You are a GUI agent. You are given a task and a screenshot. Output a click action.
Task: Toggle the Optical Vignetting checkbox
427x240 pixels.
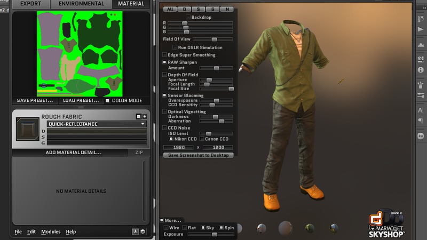coord(164,111)
